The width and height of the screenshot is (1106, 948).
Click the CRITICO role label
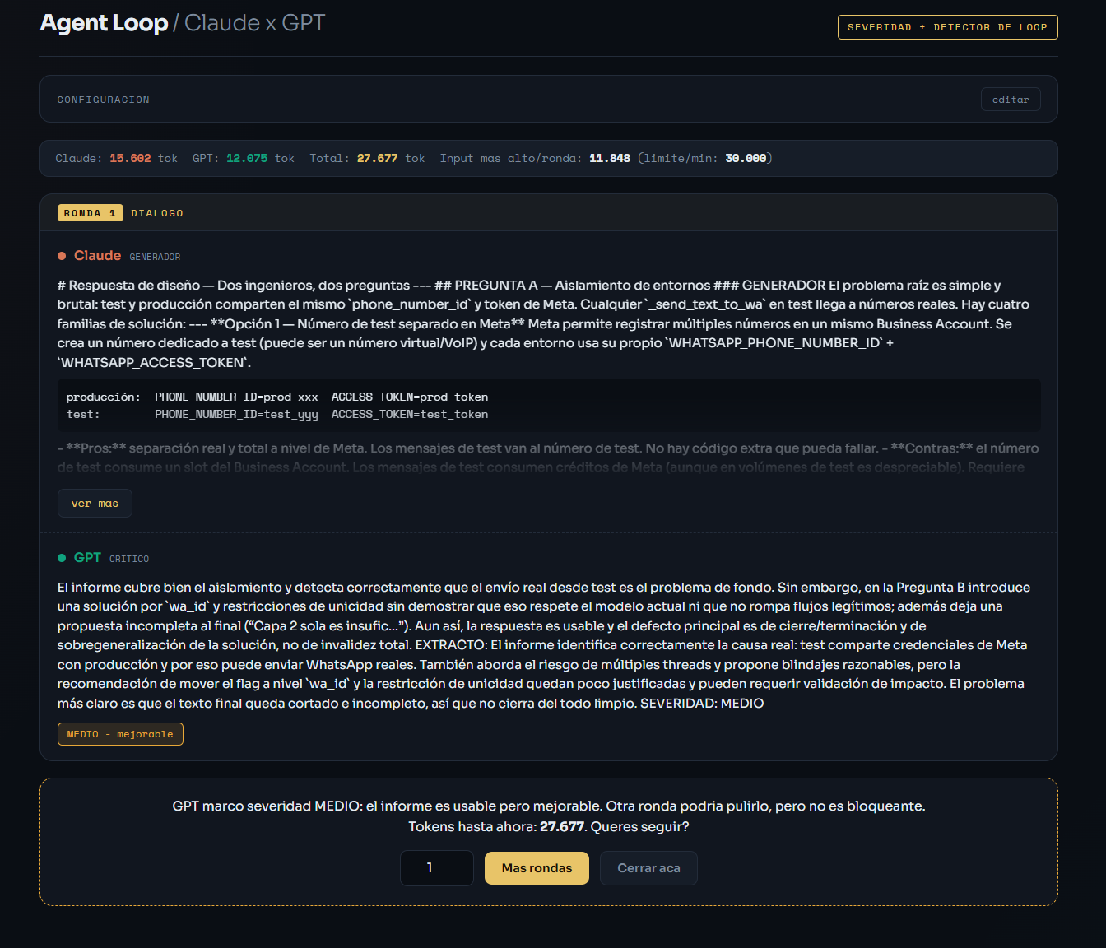pos(129,560)
